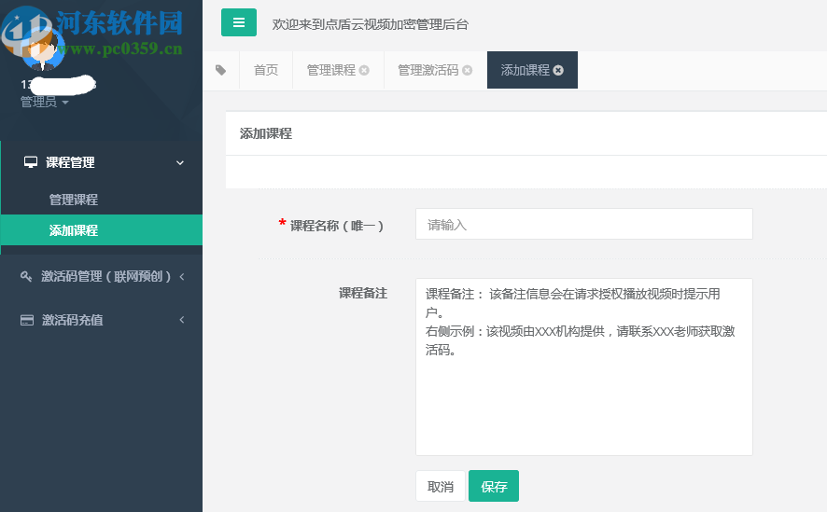
Task: Click the 课程名称 input field
Action: (x=584, y=224)
